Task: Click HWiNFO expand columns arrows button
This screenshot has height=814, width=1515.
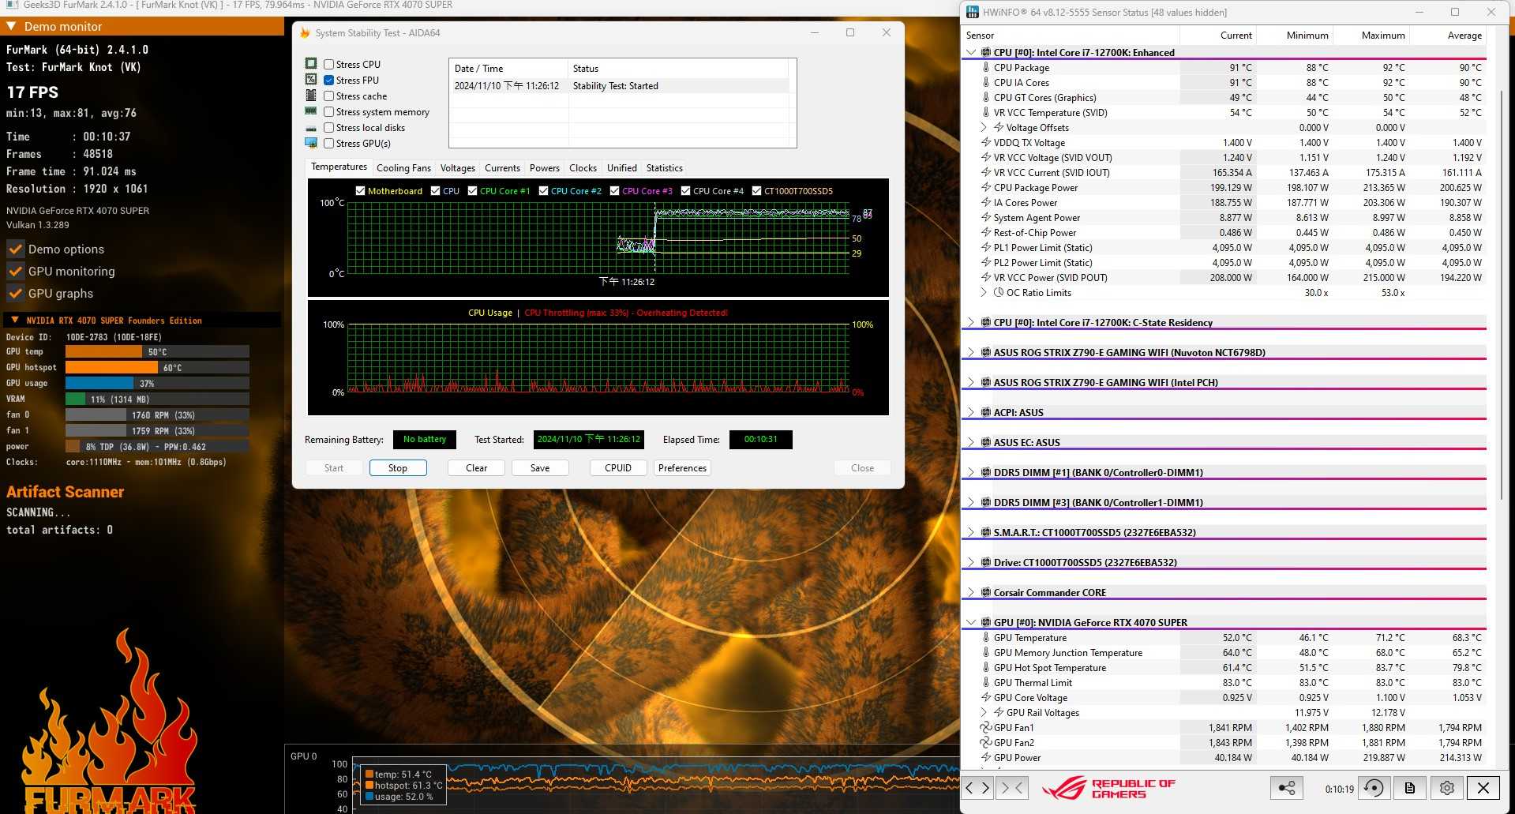Action: (x=978, y=787)
